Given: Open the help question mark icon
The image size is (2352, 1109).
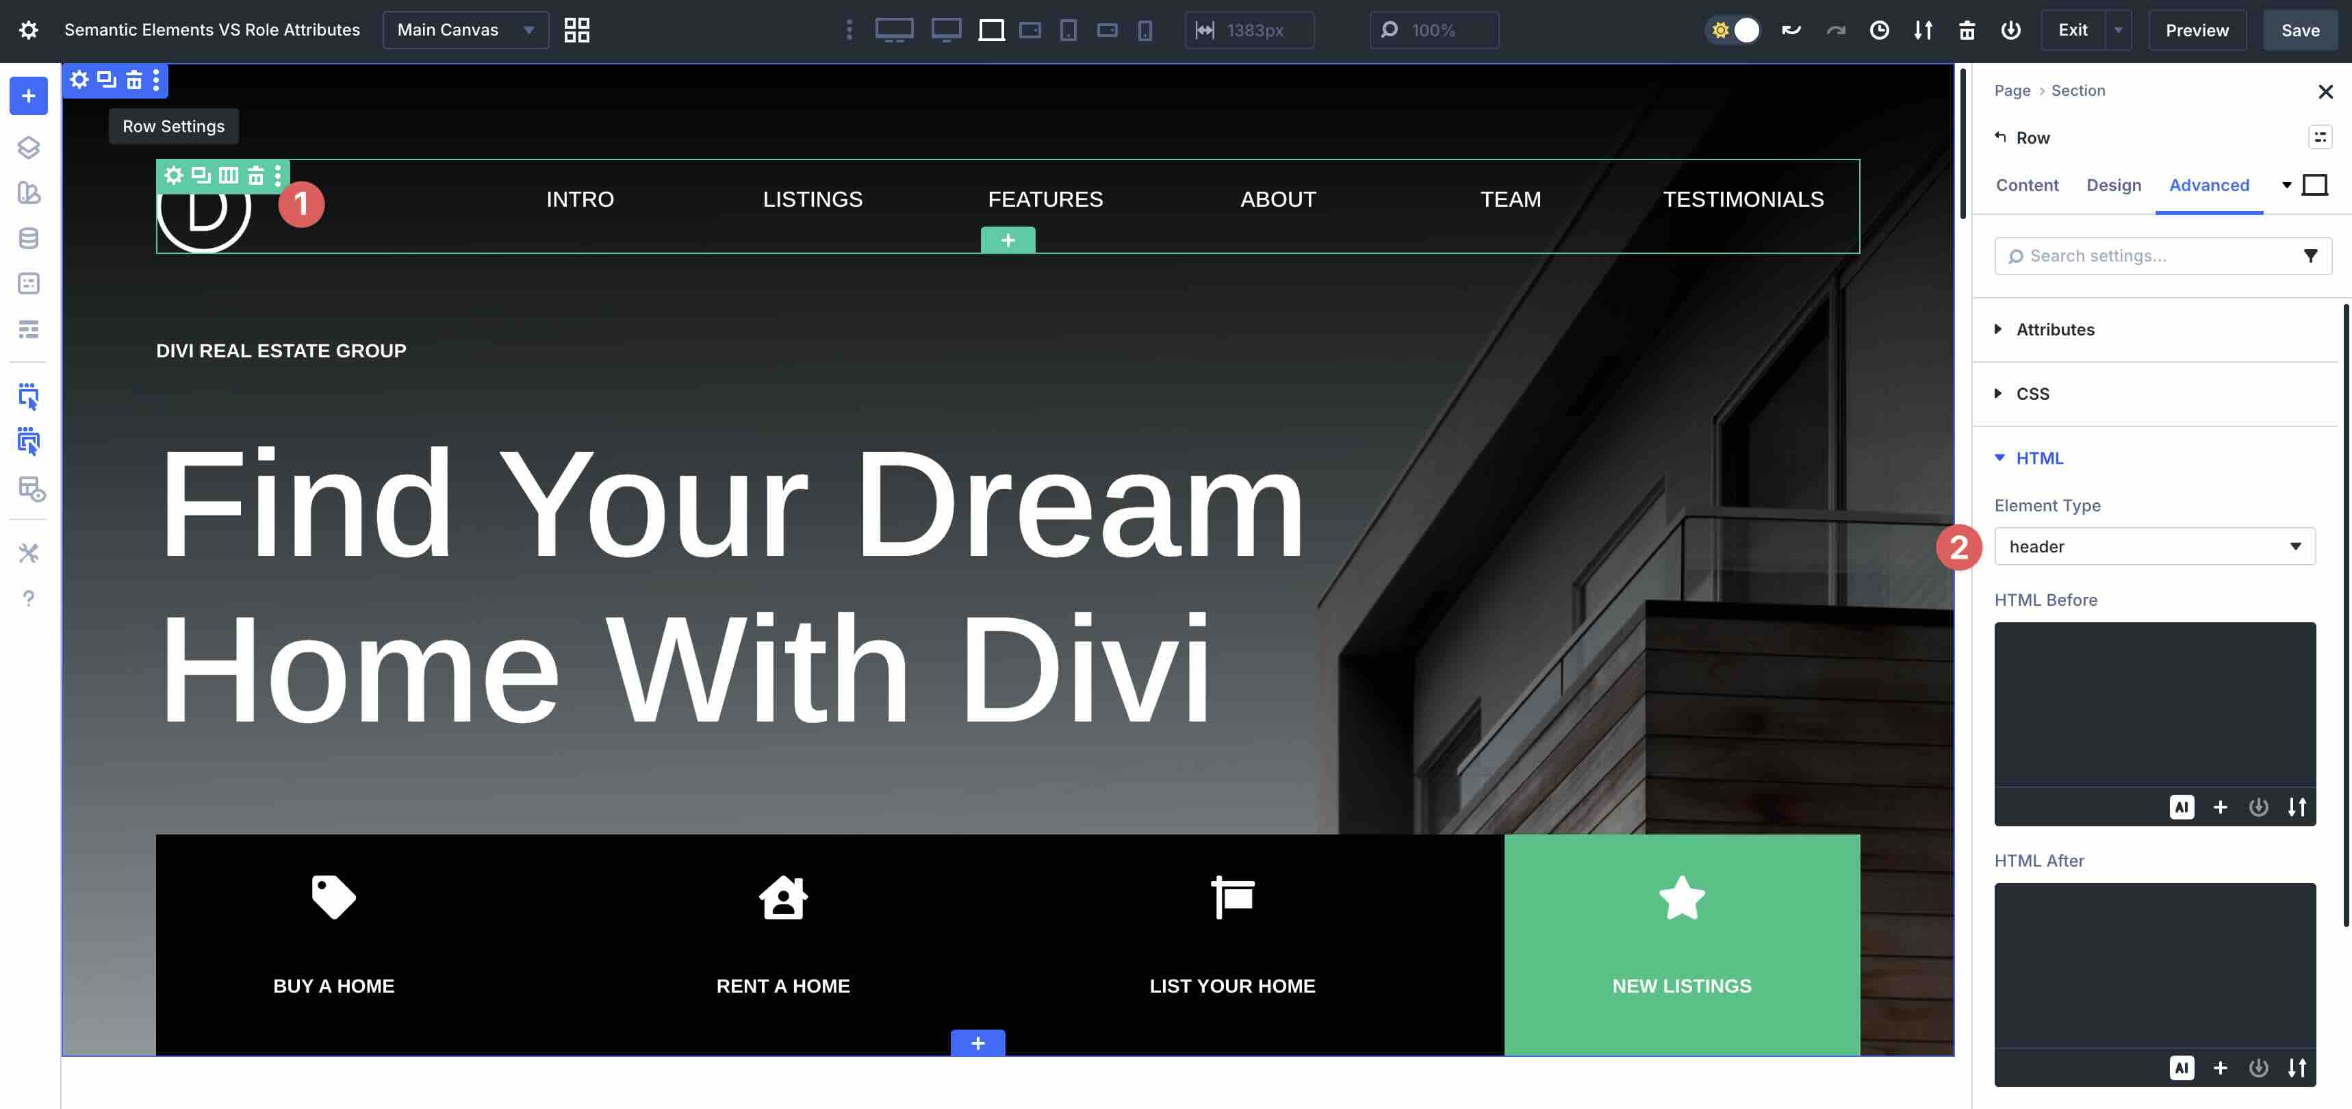Looking at the screenshot, I should click(28, 599).
